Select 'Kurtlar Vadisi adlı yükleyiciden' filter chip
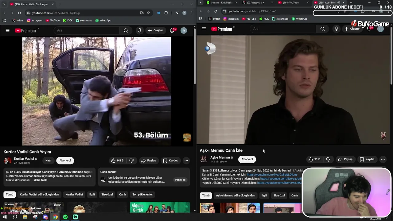 39,194
